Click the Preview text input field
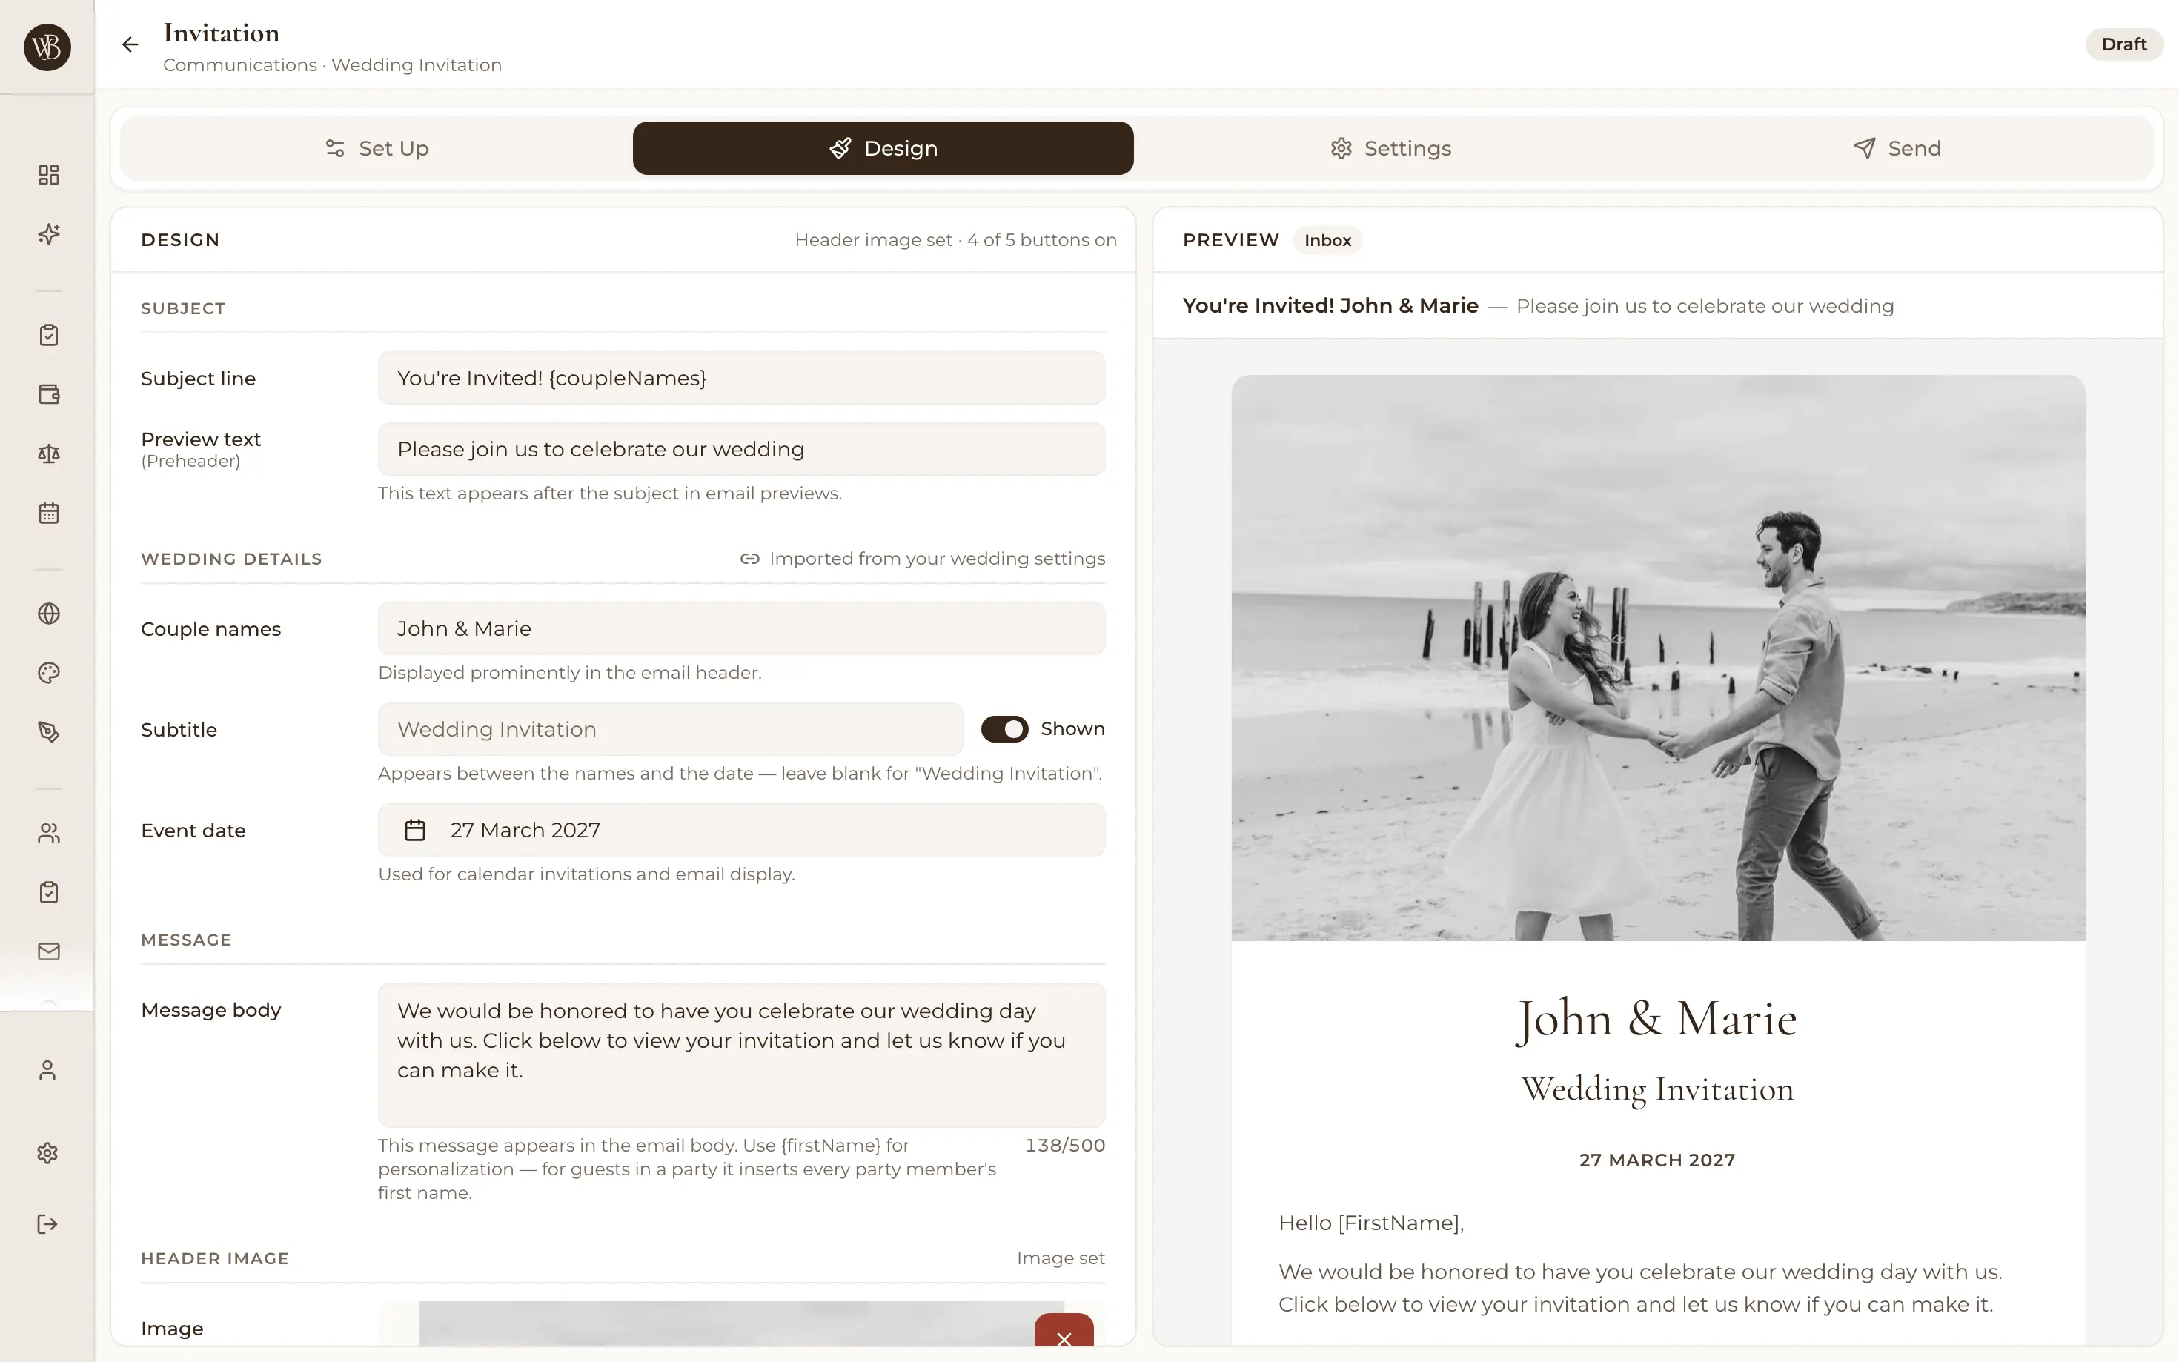This screenshot has height=1362, width=2179. [741, 450]
